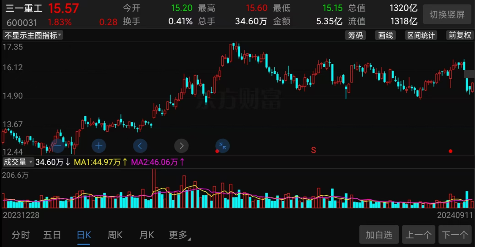The image size is (477, 247).
Task: Click the red S marker on chart
Action: click(x=313, y=150)
